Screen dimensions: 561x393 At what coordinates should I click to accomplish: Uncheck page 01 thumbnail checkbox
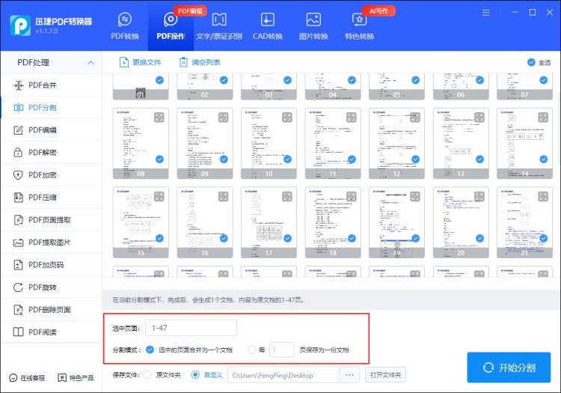point(159,80)
